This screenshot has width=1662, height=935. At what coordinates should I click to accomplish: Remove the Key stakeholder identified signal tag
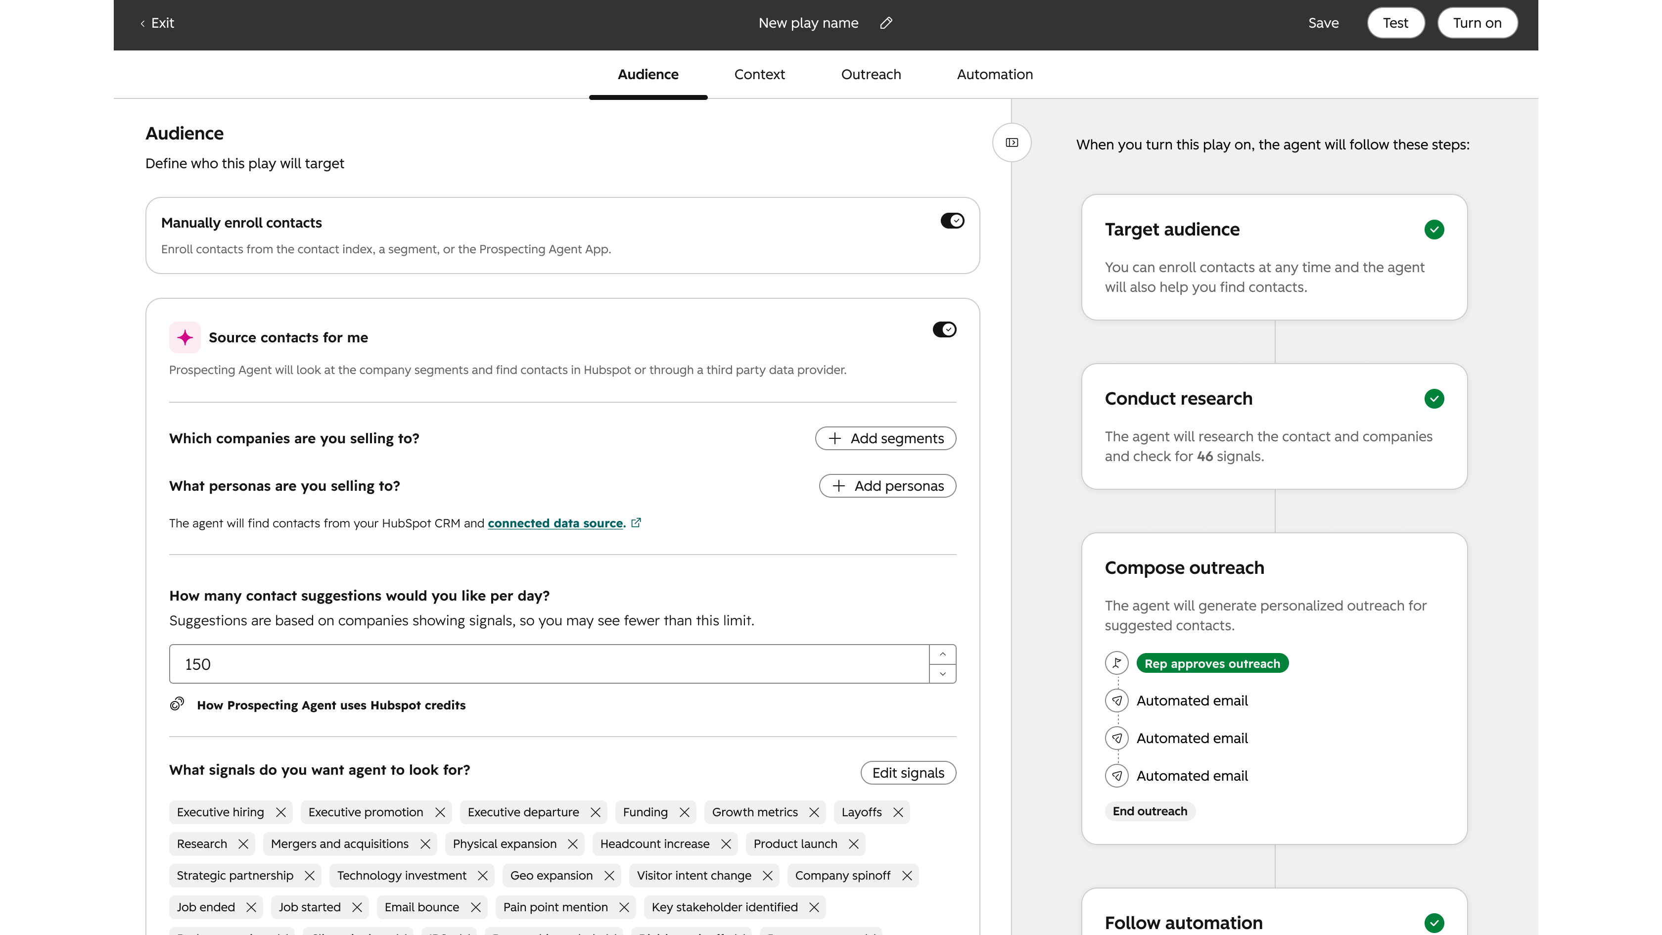point(814,907)
